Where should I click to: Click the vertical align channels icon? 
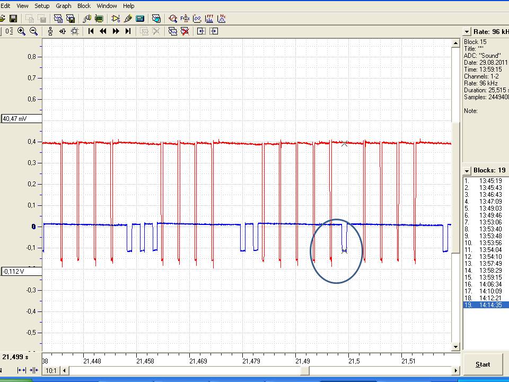50,31
